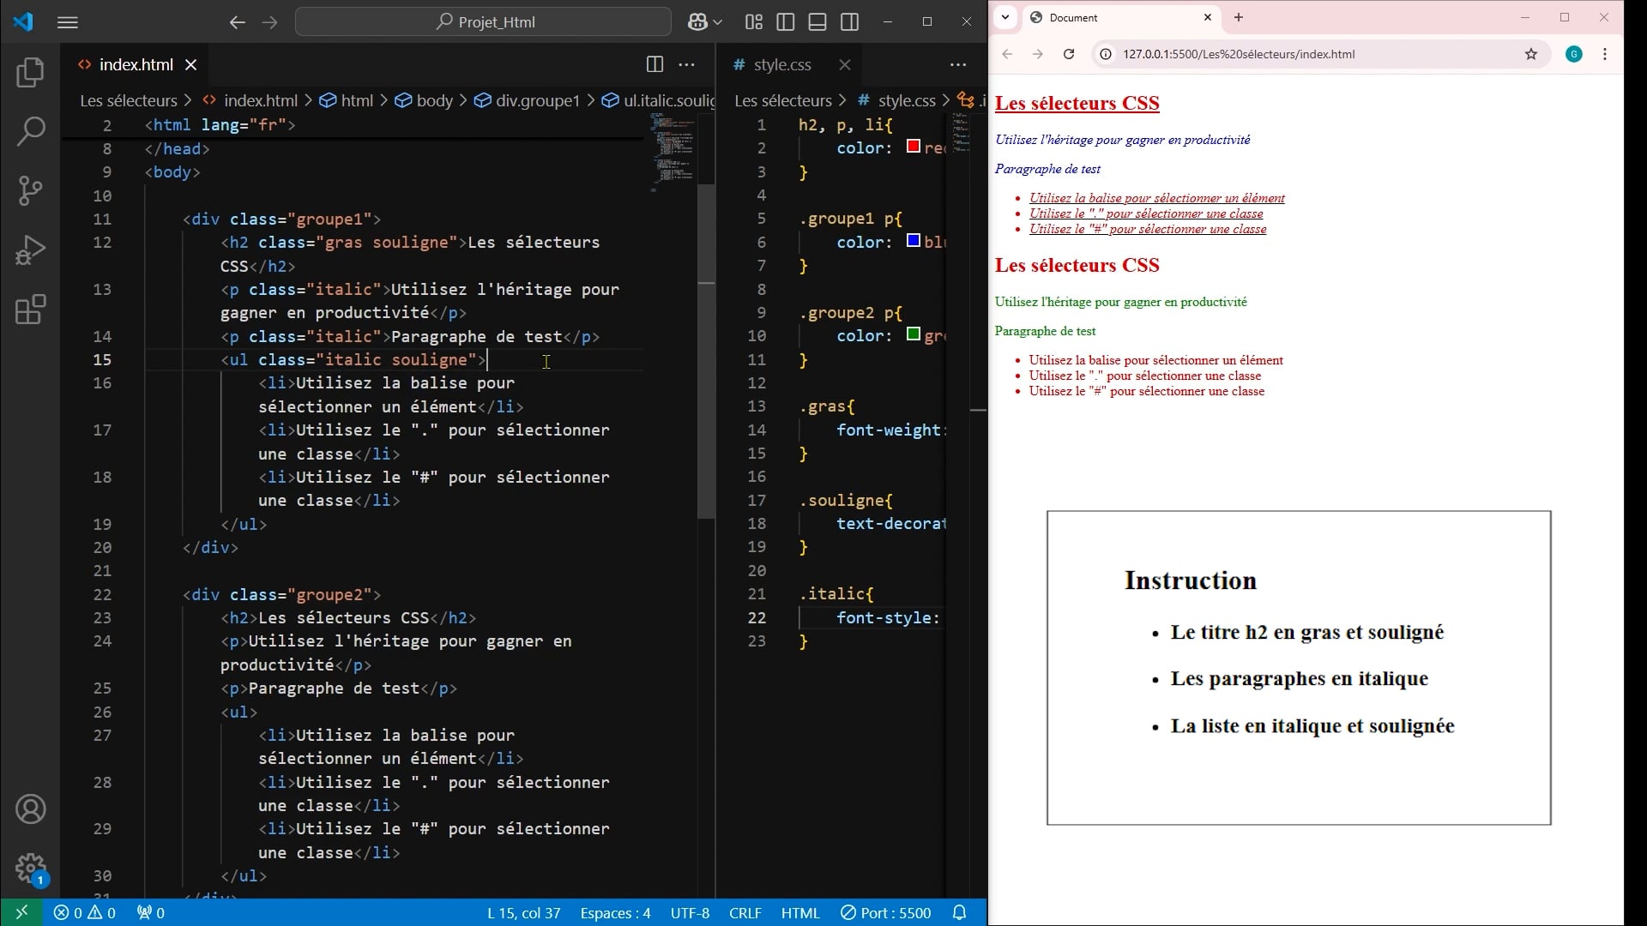Image resolution: width=1647 pixels, height=926 pixels.
Task: Click the red color swatch in style.css
Action: tap(914, 147)
